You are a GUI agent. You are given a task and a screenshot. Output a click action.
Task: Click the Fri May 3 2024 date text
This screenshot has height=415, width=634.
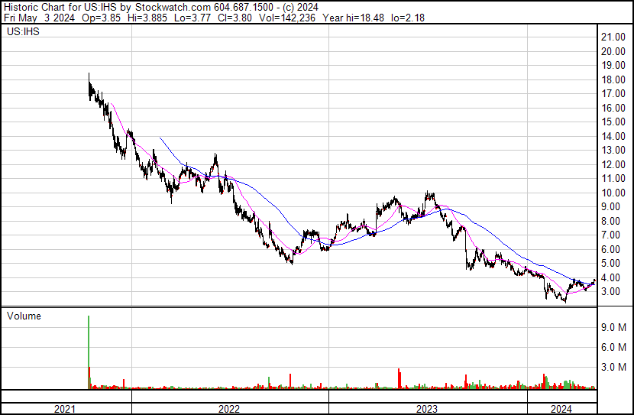(39, 18)
